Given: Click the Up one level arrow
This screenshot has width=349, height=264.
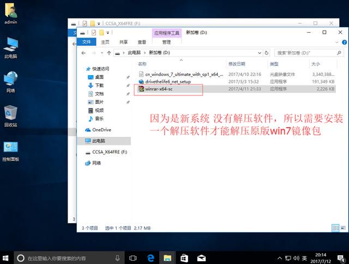Looking at the screenshot, I should (109, 53).
